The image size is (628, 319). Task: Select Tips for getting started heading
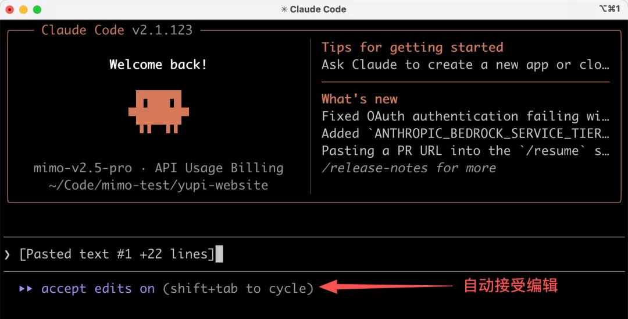[412, 47]
